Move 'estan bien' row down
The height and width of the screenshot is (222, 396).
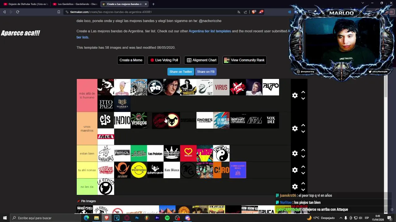tap(303, 157)
